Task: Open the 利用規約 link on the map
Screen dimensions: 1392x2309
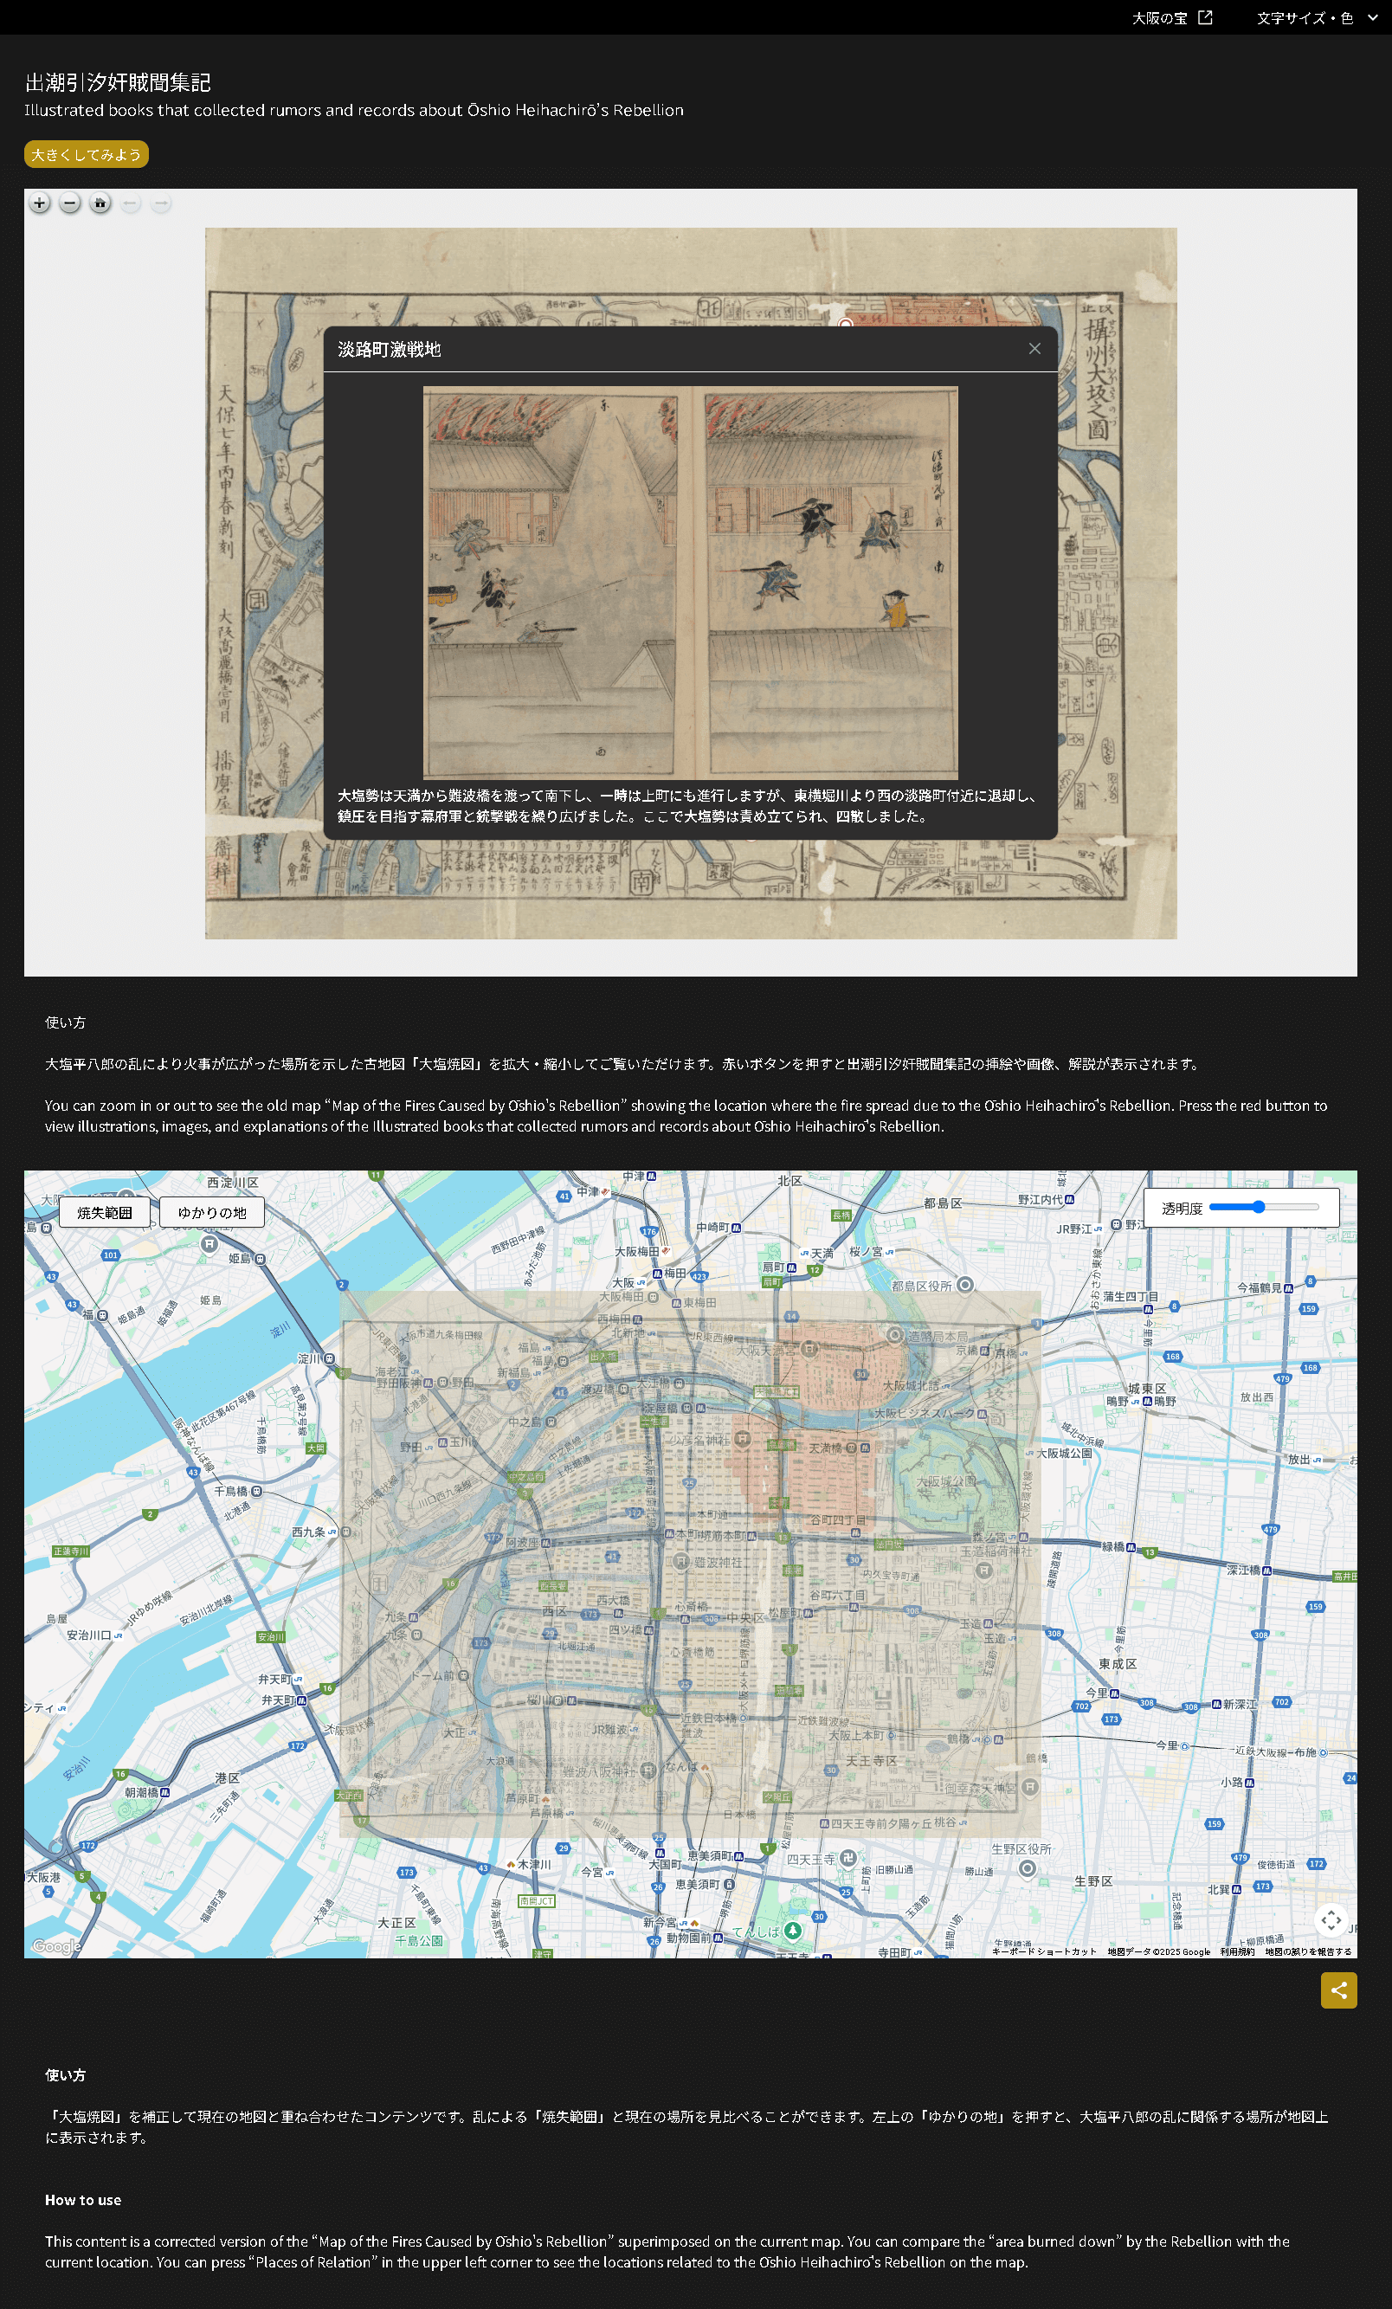Action: pos(1236,1951)
